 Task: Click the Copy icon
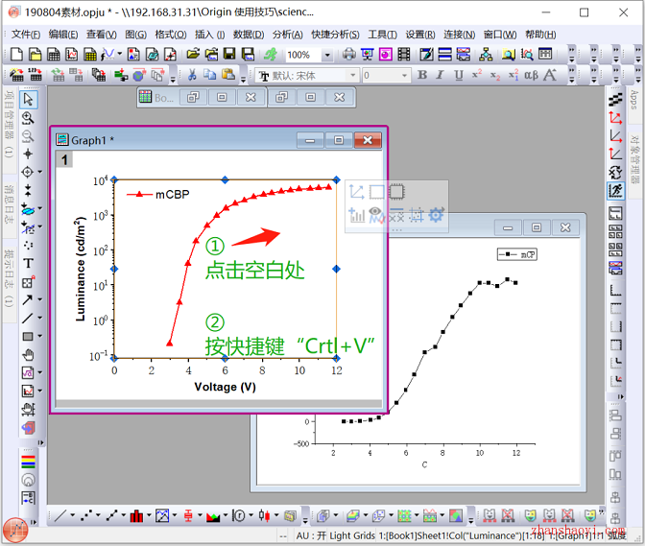click(x=210, y=75)
